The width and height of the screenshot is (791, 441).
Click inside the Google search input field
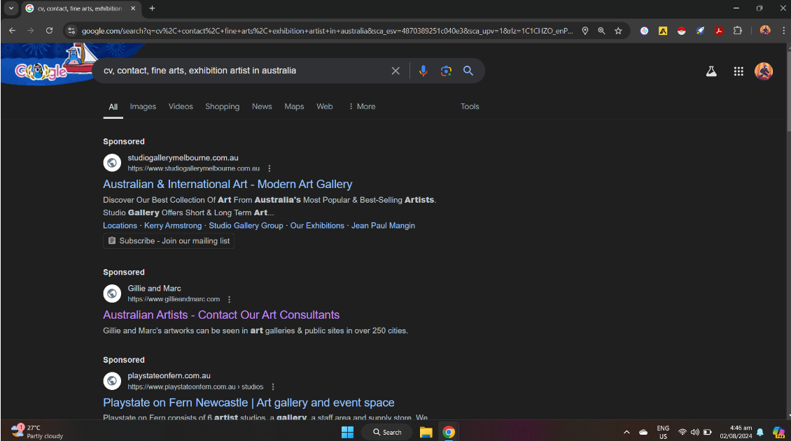(x=245, y=71)
